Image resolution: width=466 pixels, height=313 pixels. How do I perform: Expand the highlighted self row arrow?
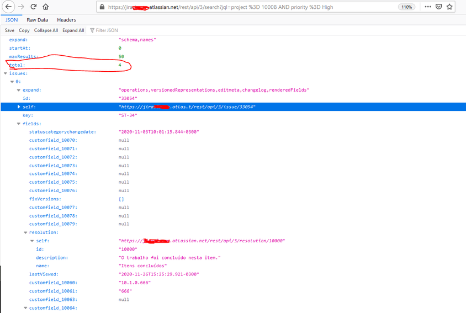click(x=19, y=107)
